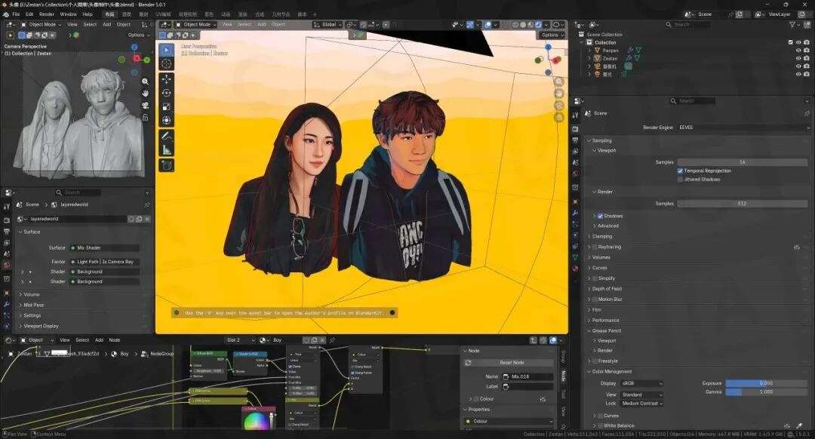Uncheck Collection exclude checkbox in outliner
This screenshot has height=439, width=815.
click(x=791, y=42)
